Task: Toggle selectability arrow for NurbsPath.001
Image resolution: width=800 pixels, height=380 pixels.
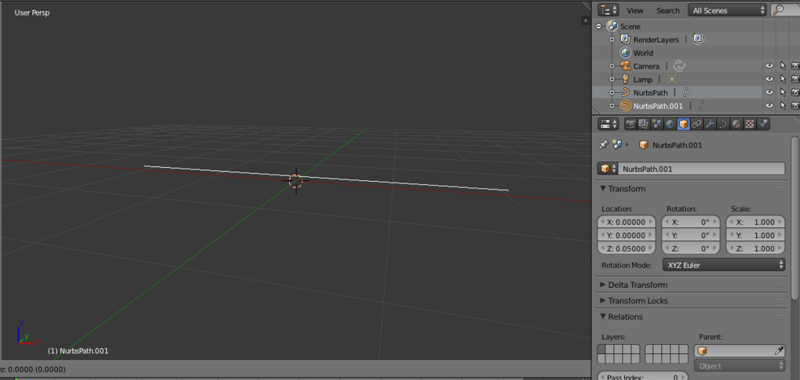Action: click(x=783, y=106)
